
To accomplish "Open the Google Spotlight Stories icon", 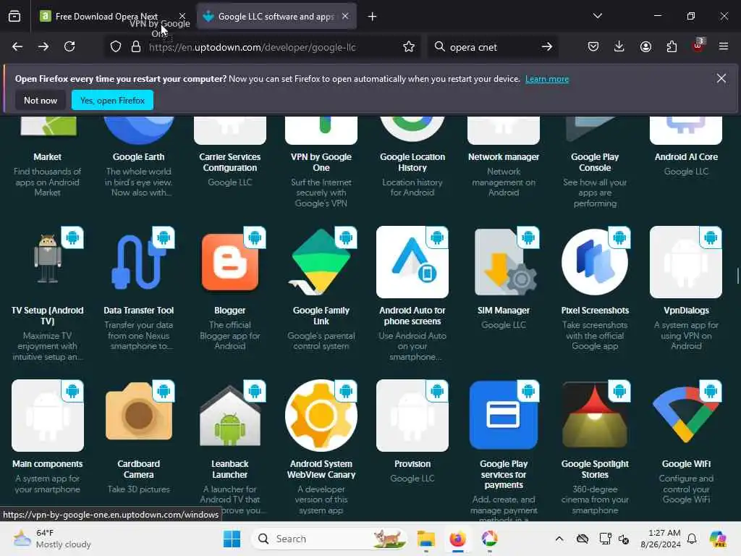I will pos(595,416).
